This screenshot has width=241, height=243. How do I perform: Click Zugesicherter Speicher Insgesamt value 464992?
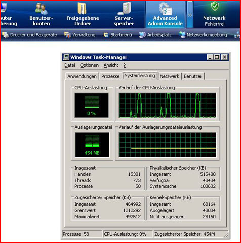click(x=133, y=204)
